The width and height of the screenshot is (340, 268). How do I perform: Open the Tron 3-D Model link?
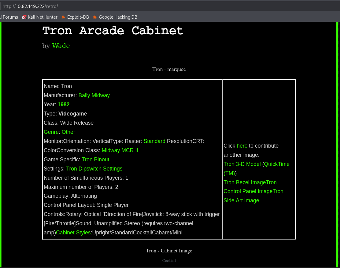(242, 164)
